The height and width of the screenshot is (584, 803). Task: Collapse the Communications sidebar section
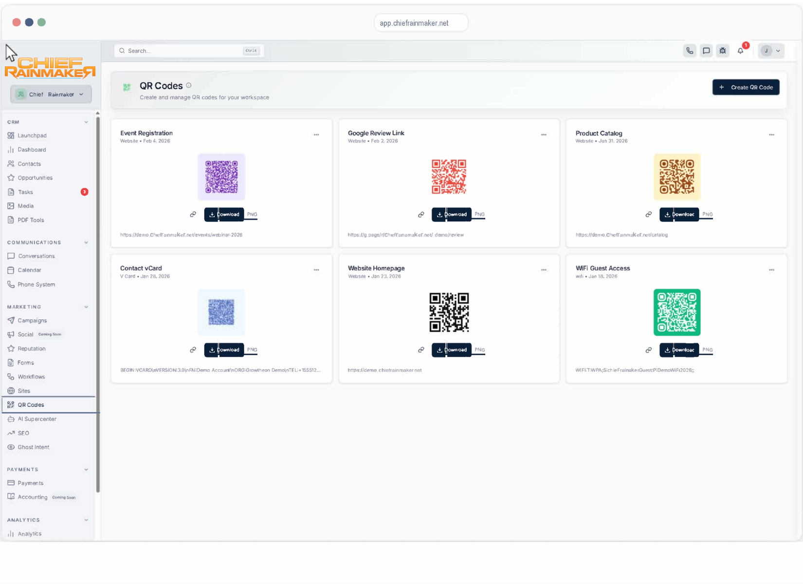pyautogui.click(x=86, y=242)
